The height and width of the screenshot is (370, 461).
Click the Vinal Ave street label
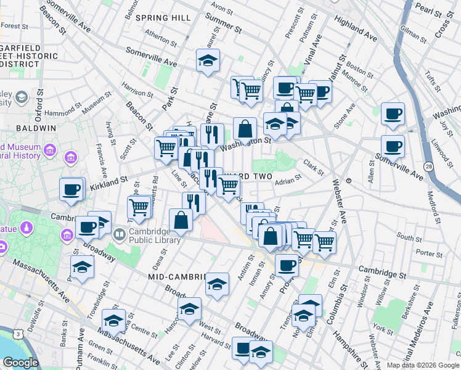point(313,50)
